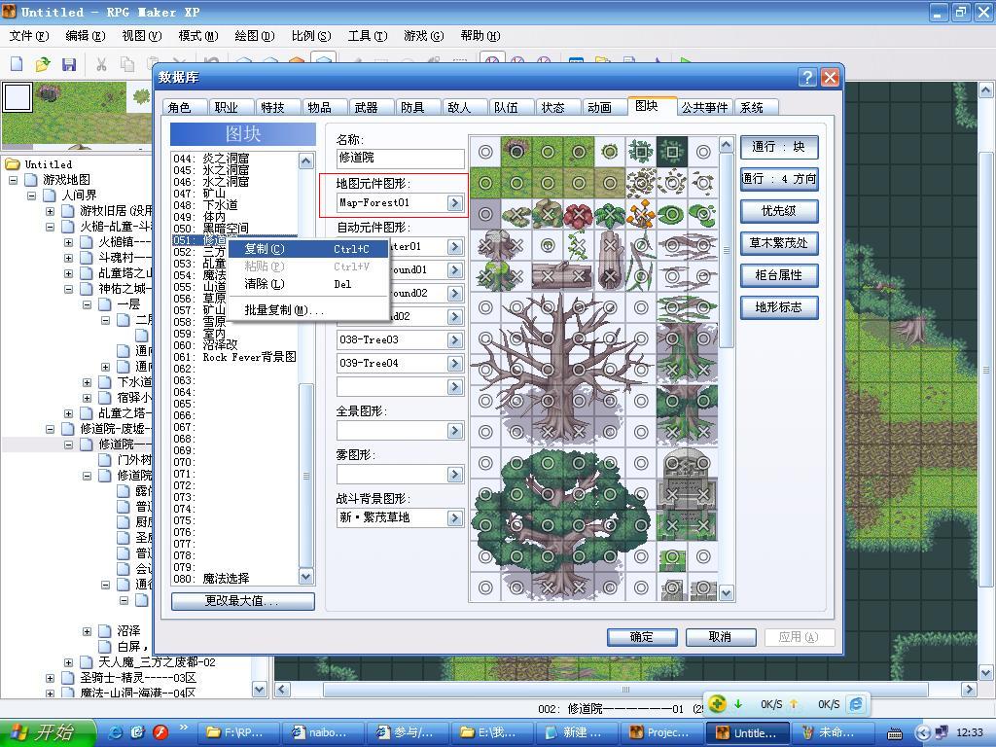Open Internet Explorer from quick launch

click(116, 732)
